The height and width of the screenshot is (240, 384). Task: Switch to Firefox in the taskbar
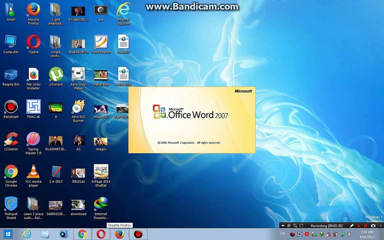pos(120,234)
